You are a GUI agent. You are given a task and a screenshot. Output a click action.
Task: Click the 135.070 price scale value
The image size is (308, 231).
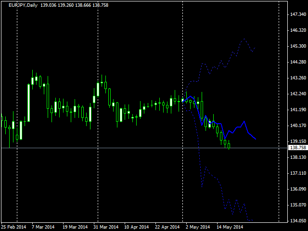click(x=298, y=205)
